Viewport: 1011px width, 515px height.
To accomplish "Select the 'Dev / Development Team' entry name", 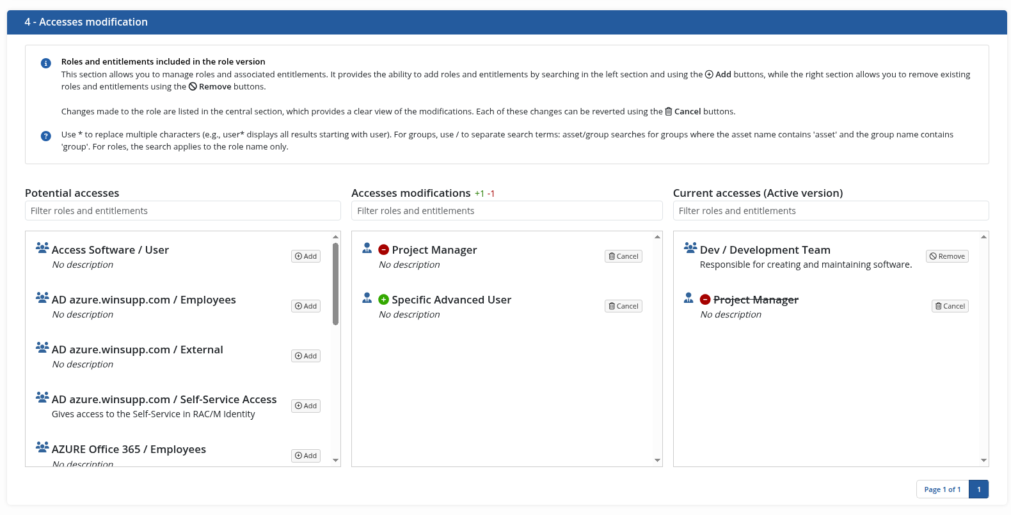I will pos(765,250).
